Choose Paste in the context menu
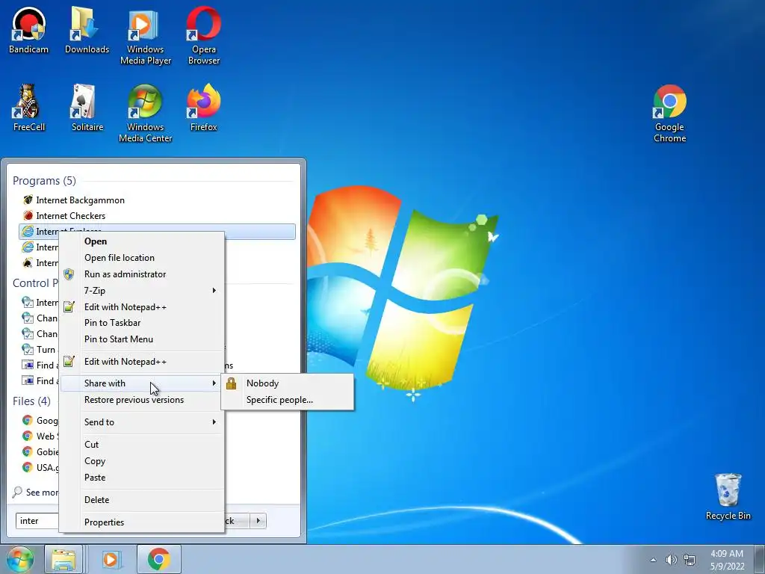Viewport: 765px width, 574px height. pos(141,478)
